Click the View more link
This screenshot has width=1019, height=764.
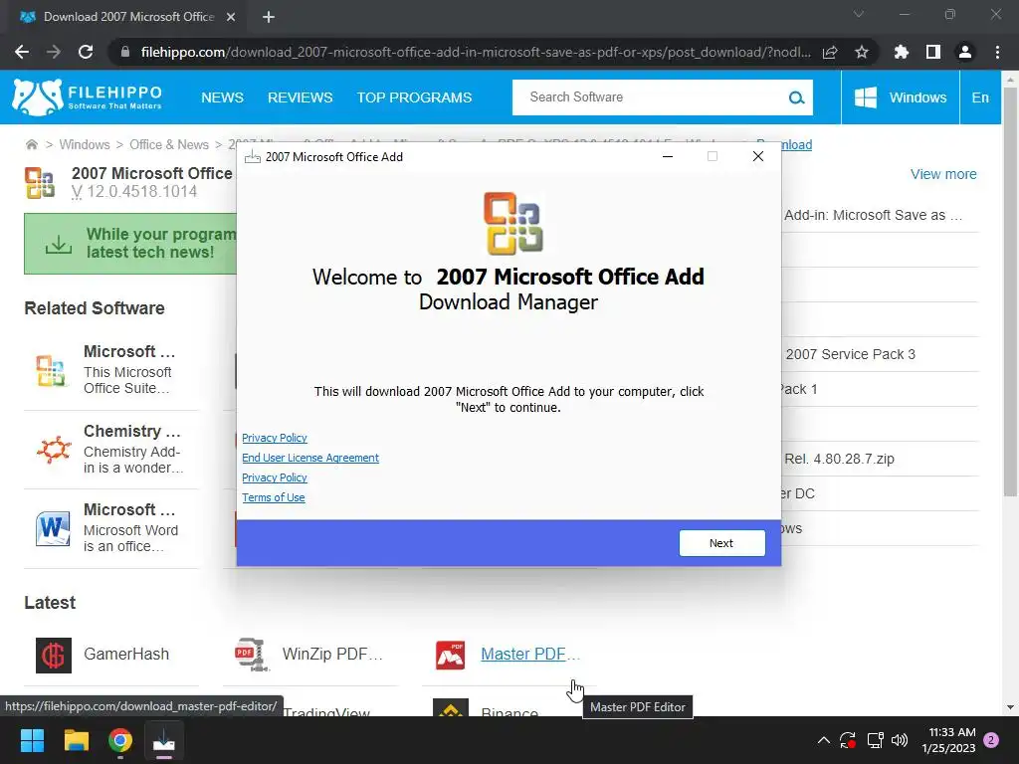[x=943, y=174]
